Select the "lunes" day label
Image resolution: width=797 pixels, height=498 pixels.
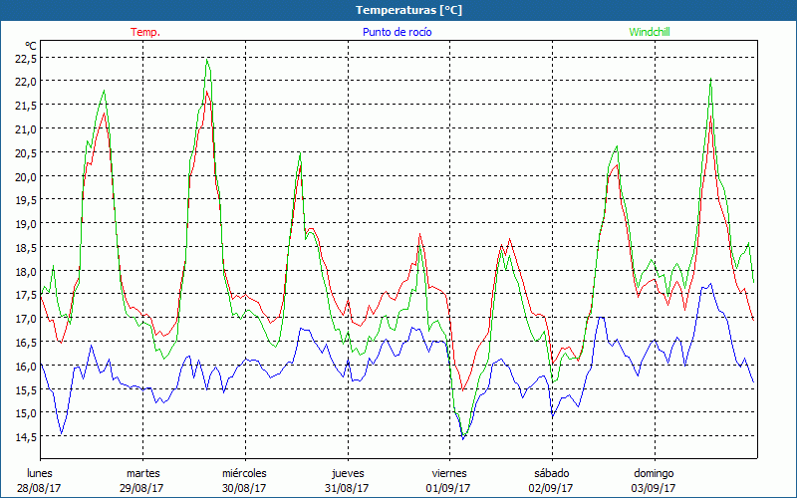[40, 473]
